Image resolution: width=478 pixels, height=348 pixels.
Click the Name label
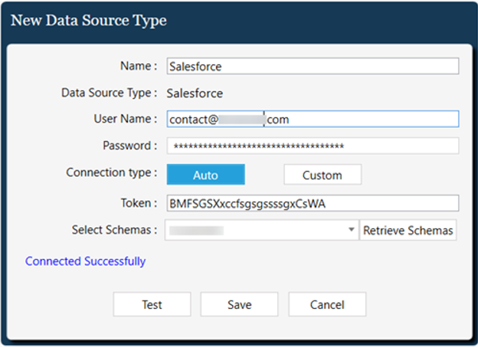coord(138,67)
